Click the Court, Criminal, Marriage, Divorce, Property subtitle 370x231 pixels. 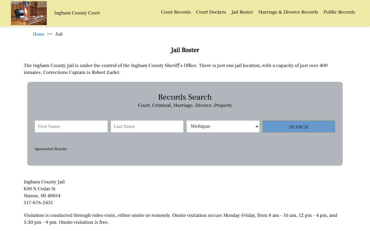click(185, 105)
